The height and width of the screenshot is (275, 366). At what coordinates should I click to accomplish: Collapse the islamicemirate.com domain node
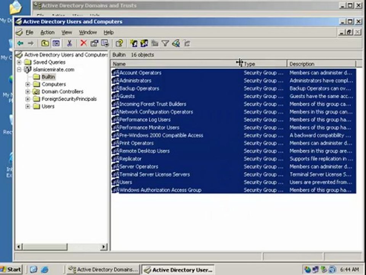19,70
